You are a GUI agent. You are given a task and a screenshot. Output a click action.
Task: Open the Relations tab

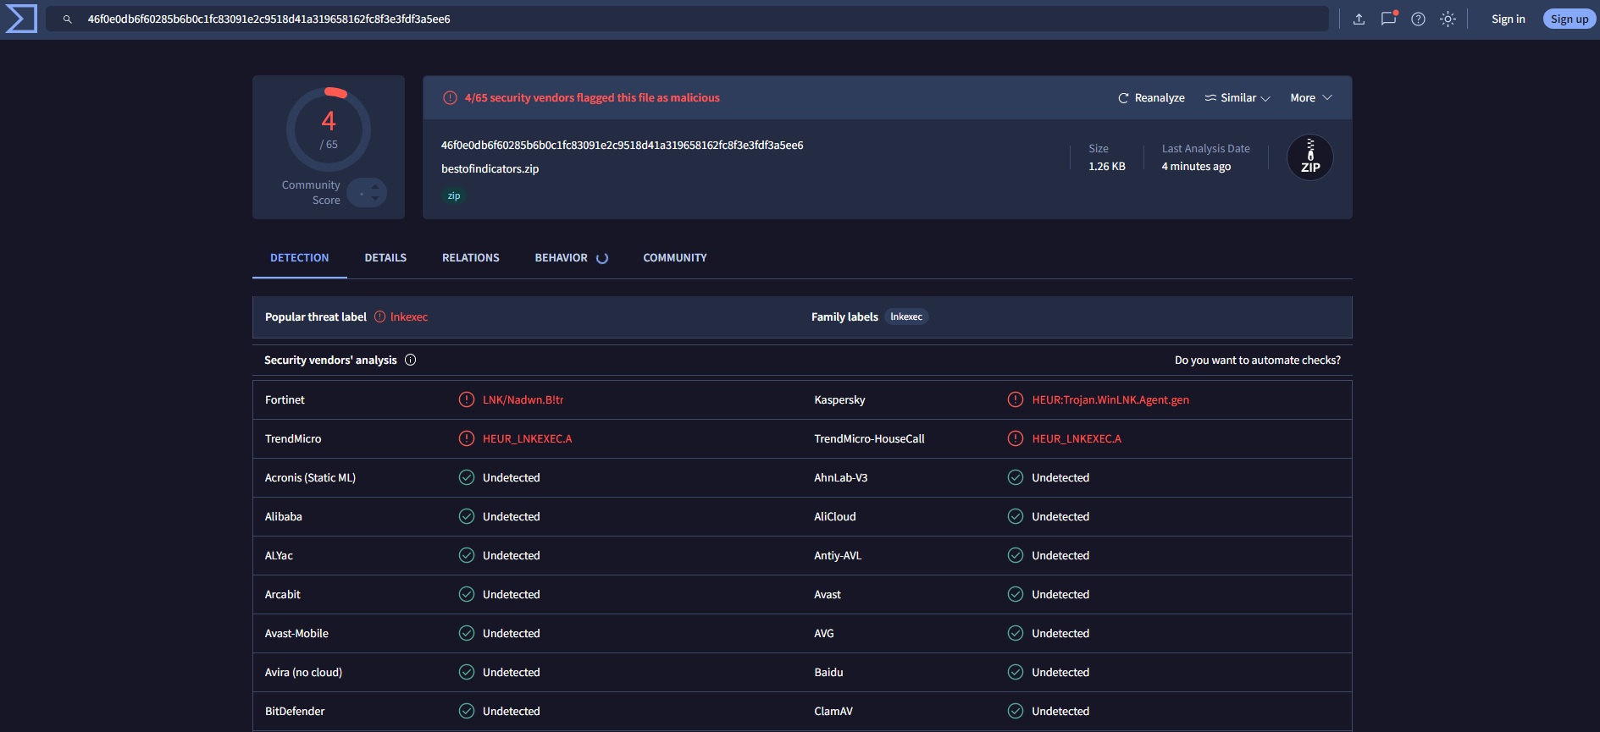coord(470,258)
